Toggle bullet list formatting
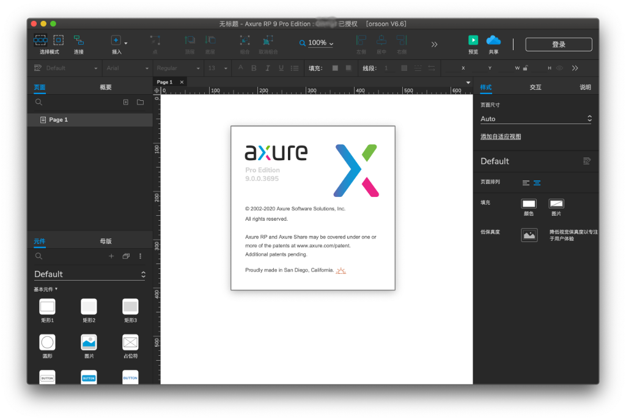The height and width of the screenshot is (420, 626). (x=295, y=68)
